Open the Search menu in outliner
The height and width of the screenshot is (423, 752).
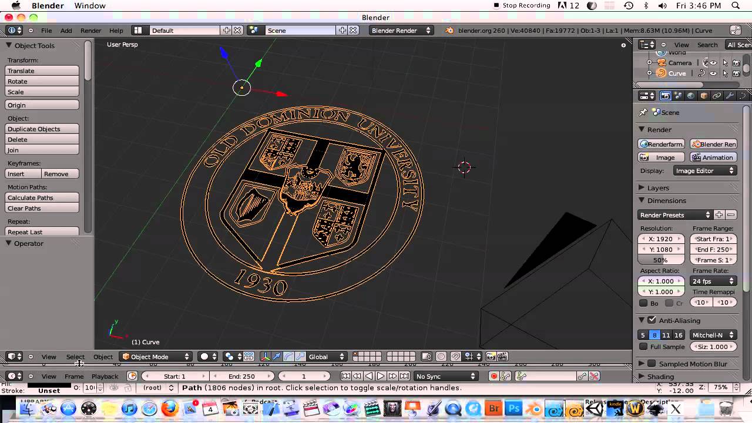point(707,45)
